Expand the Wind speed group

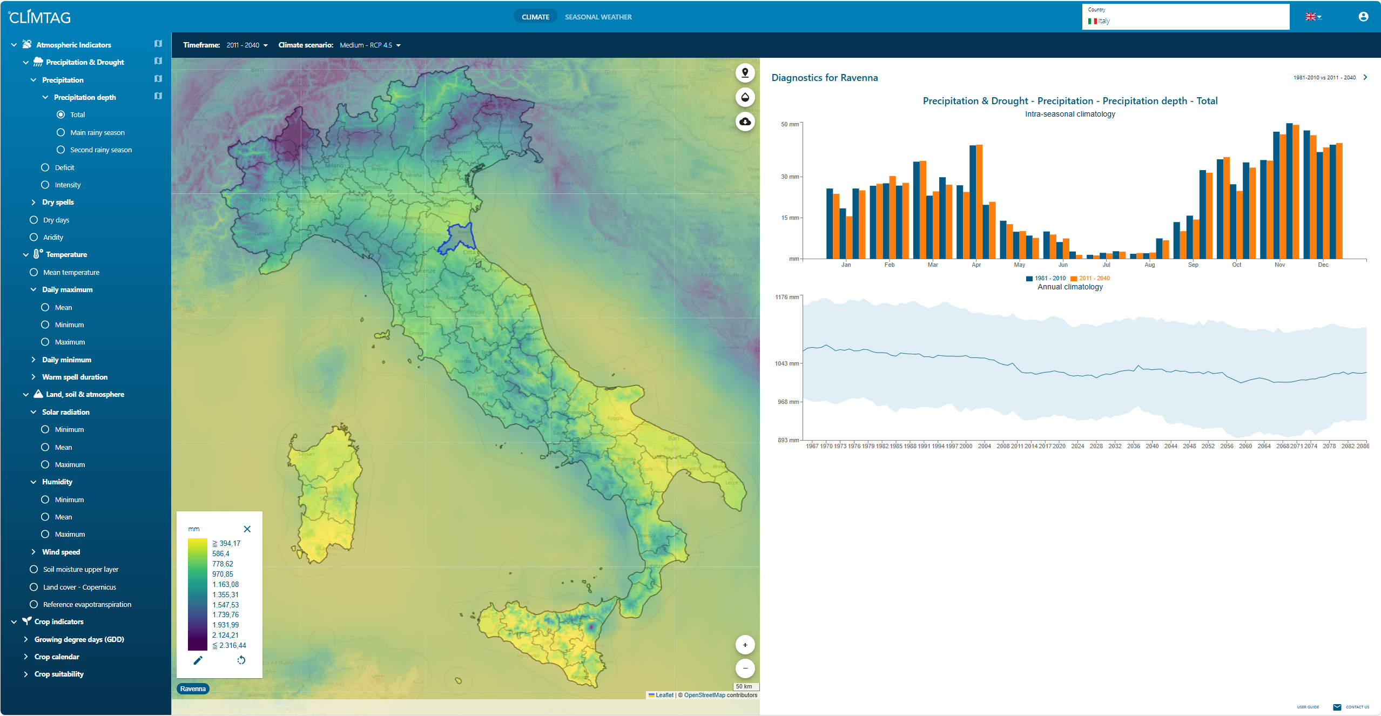tap(33, 552)
